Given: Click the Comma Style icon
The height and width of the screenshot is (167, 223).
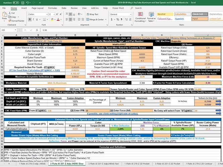Looking at the screenshot, I should point(121,19).
